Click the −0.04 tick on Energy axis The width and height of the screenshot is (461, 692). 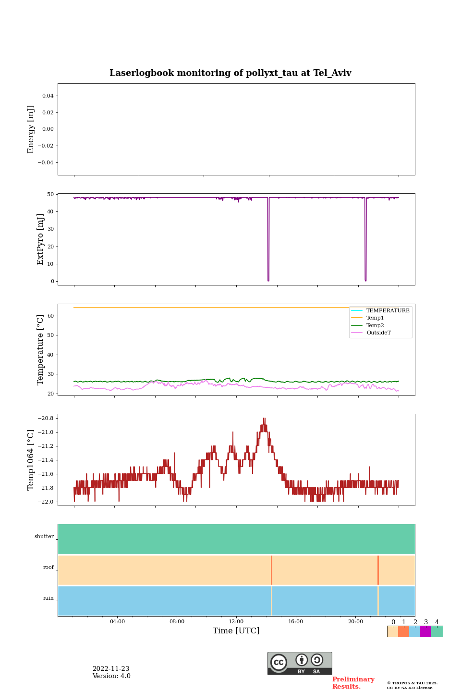(46, 162)
